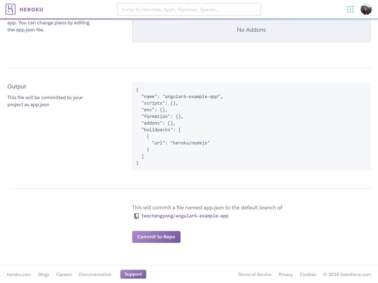The width and height of the screenshot is (378, 283).
Task: Open the Documentation footer link
Action: (x=95, y=274)
